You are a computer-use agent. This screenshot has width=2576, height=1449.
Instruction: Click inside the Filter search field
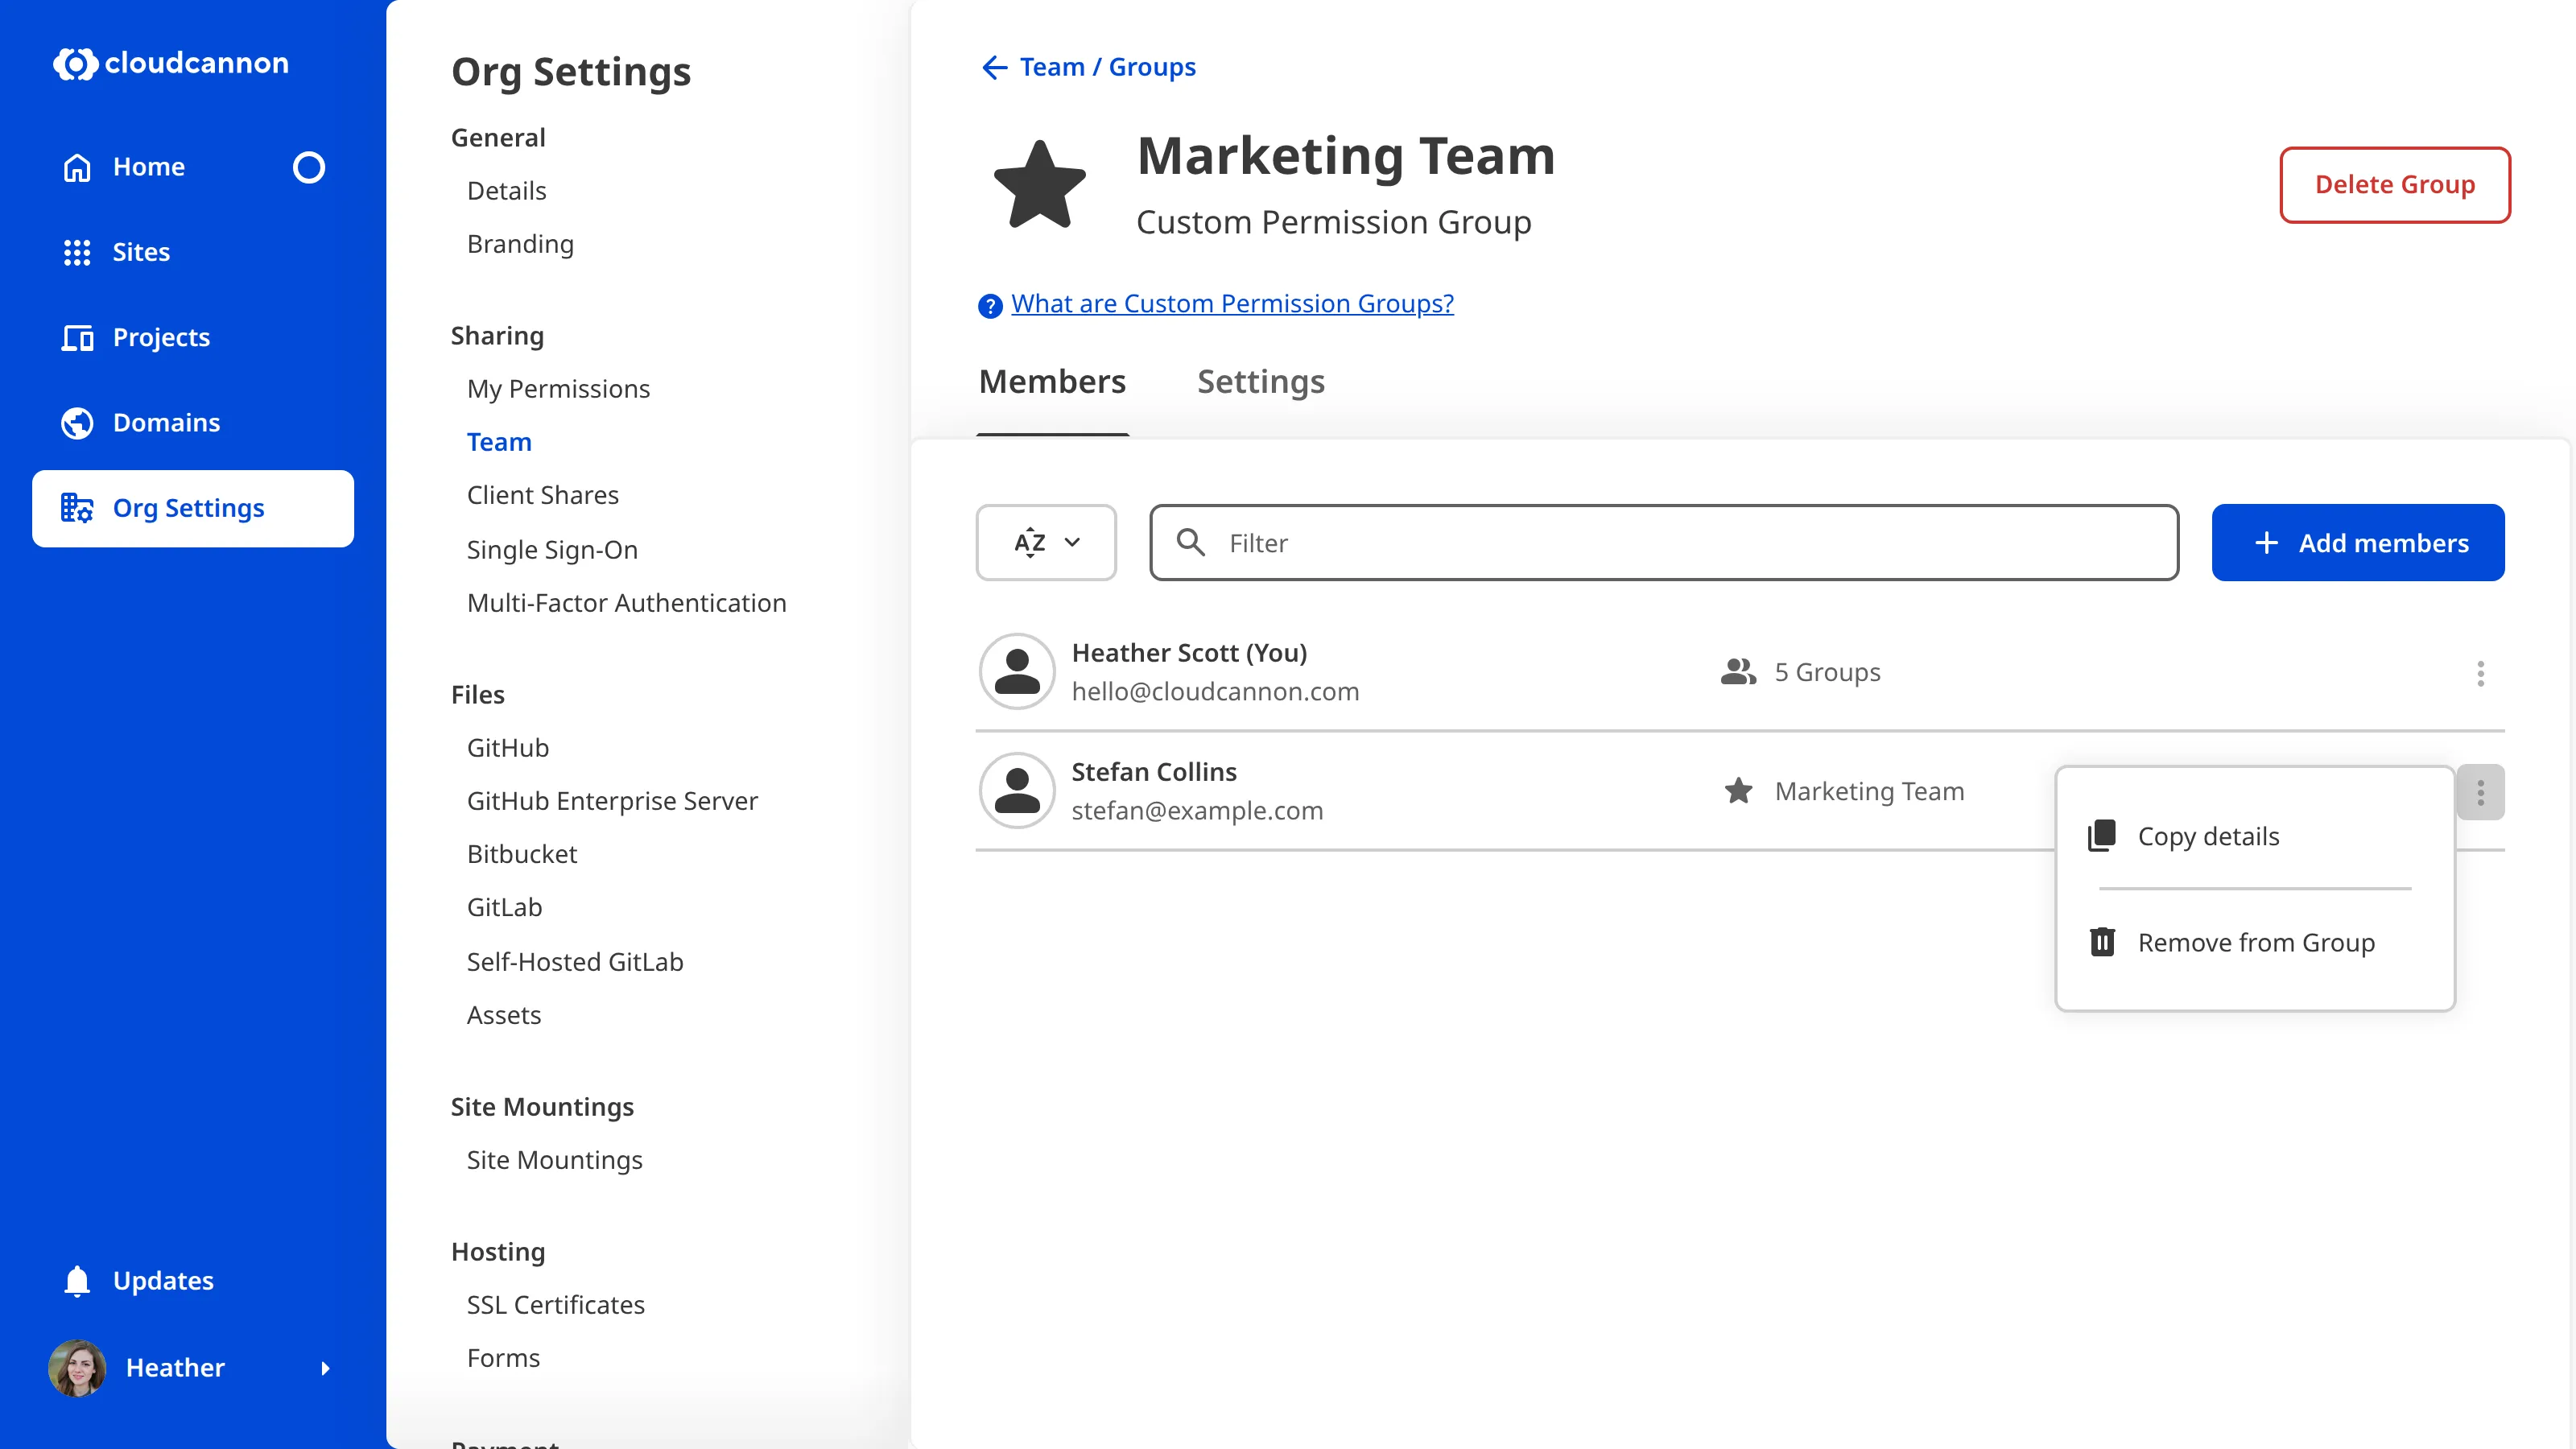click(1660, 543)
